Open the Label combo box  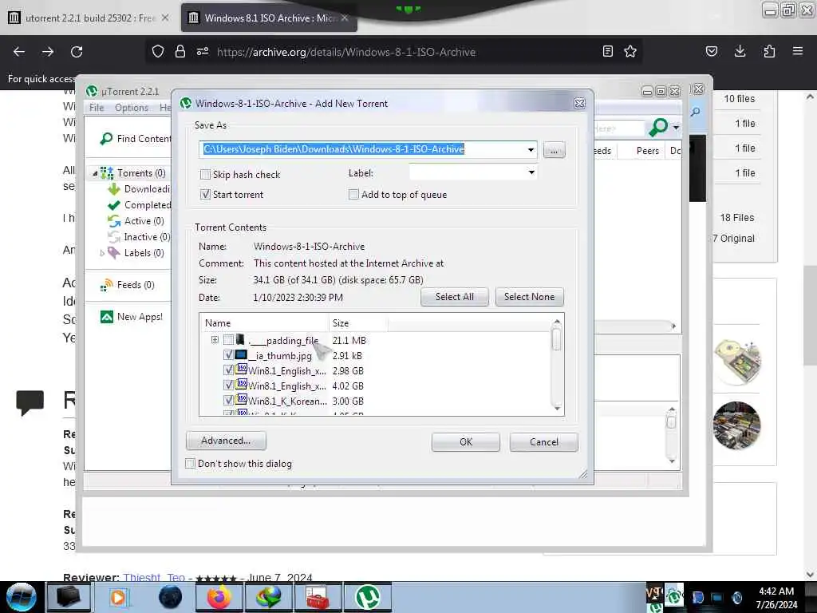coord(473,172)
